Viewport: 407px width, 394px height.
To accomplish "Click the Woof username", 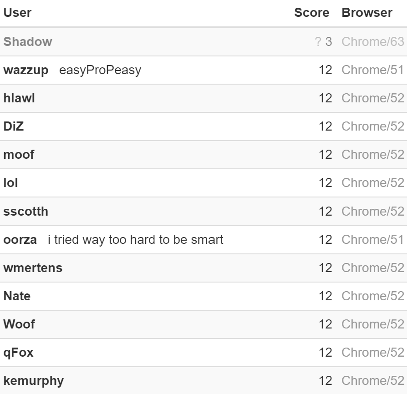I will (19, 324).
